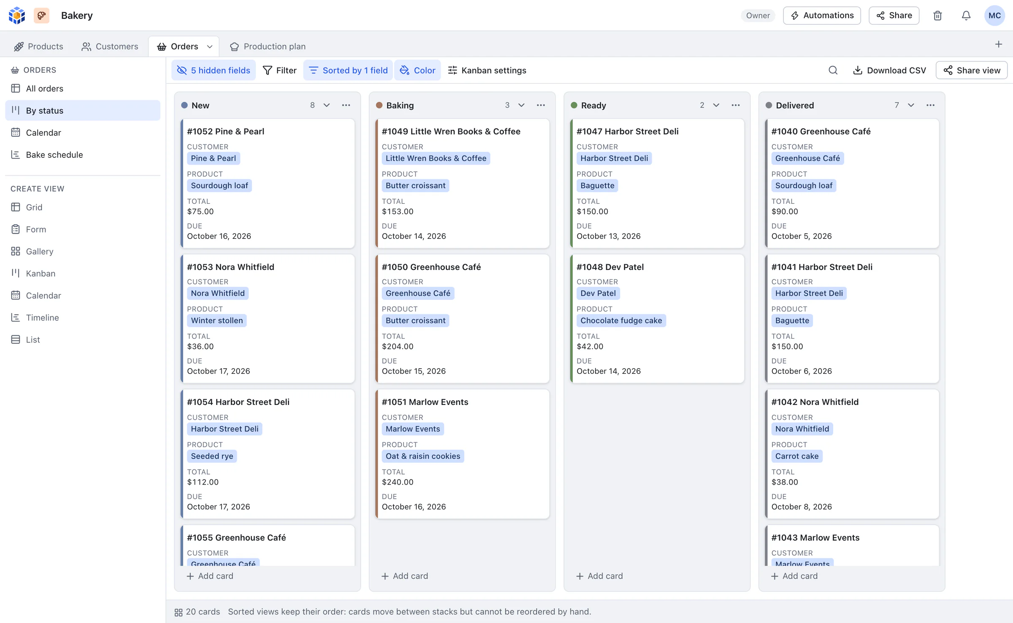This screenshot has width=1013, height=623.
Task: Collapse the Baking stack chevron
Action: coord(521,105)
